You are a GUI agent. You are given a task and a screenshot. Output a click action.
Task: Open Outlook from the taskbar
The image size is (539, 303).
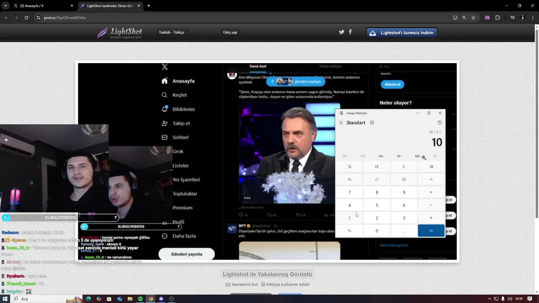pyautogui.click(x=120, y=299)
